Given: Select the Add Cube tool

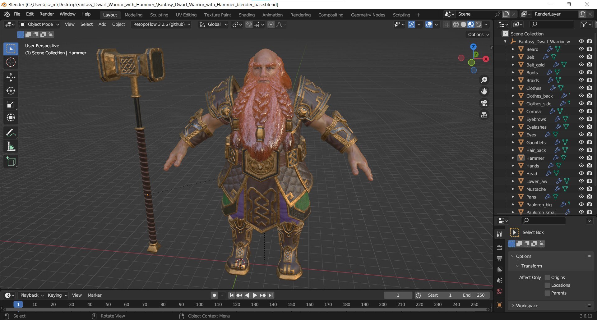Looking at the screenshot, I should tap(11, 162).
